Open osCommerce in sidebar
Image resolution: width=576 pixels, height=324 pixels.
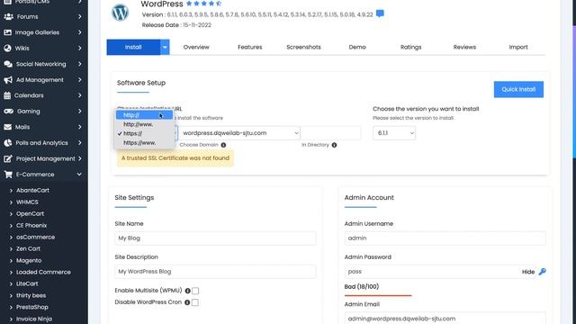(35, 237)
